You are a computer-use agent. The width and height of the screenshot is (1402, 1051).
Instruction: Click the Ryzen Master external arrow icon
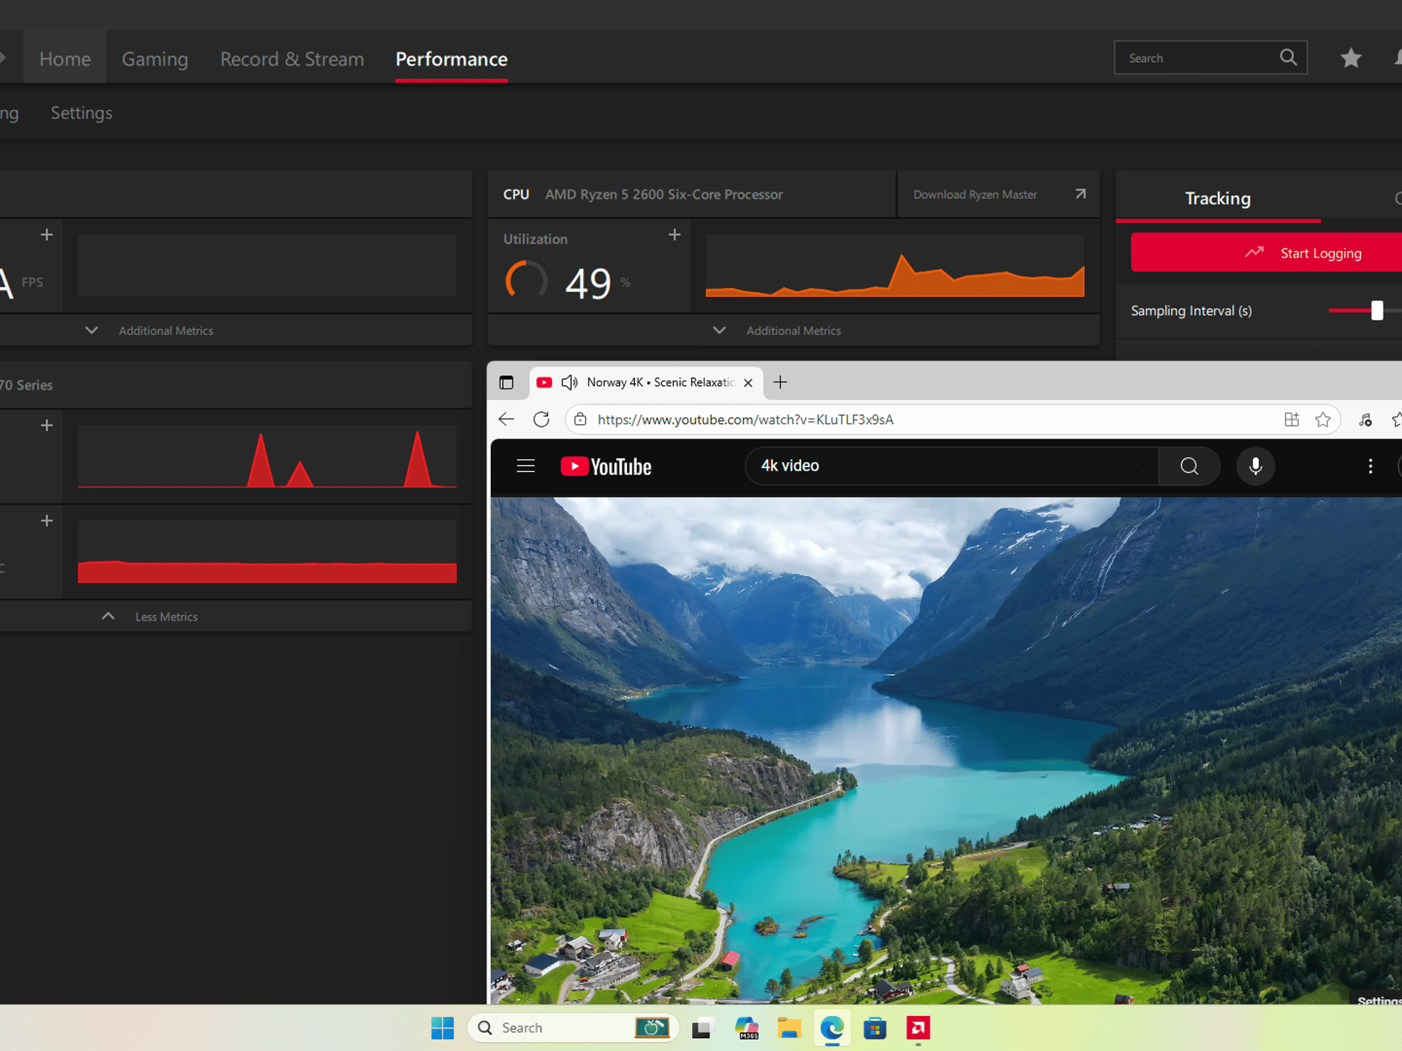pos(1080,194)
